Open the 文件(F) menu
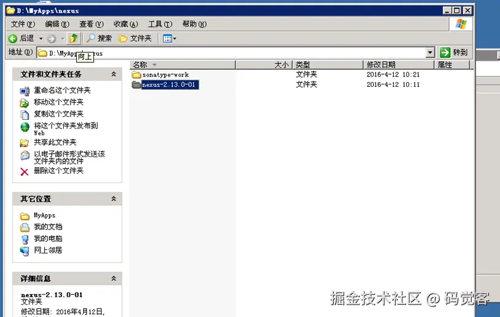The width and height of the screenshot is (500, 317). tap(23, 24)
